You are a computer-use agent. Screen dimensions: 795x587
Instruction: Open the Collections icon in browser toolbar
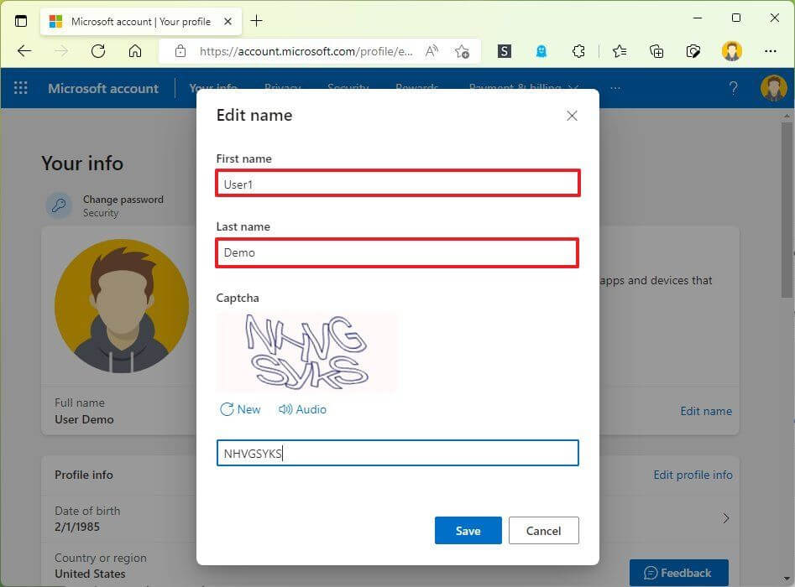pyautogui.click(x=656, y=51)
